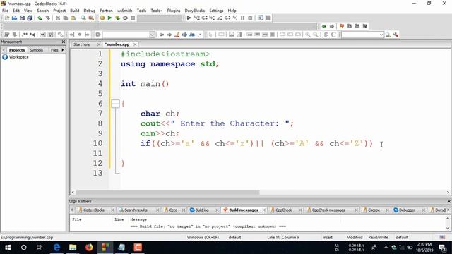Screen dimensions: 452x254
Task: Open the Debug menu
Action: [x=90, y=11]
